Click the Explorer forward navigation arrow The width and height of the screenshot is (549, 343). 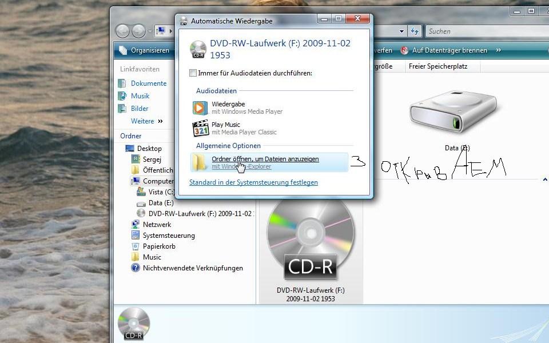[138, 31]
